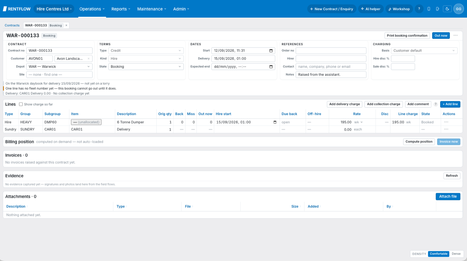Click Add collection charge

tap(384, 104)
